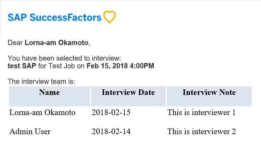The image size is (261, 150).
Task: Click the 2018-02-14 date cell
Action: click(111, 132)
